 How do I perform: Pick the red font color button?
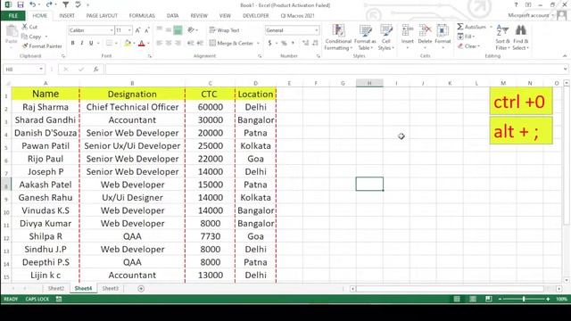[142, 44]
